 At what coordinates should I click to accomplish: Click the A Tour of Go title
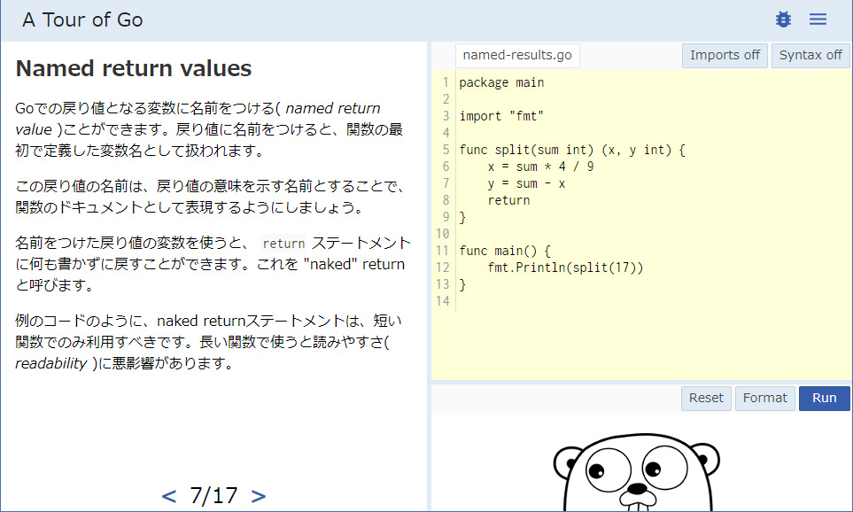click(81, 19)
